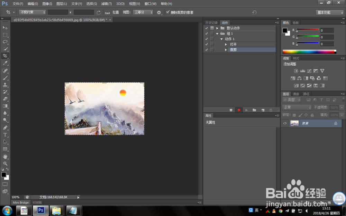Screen dimensions: 346x216
Task: Toggle Quick Mask mode
Action: pos(5,184)
